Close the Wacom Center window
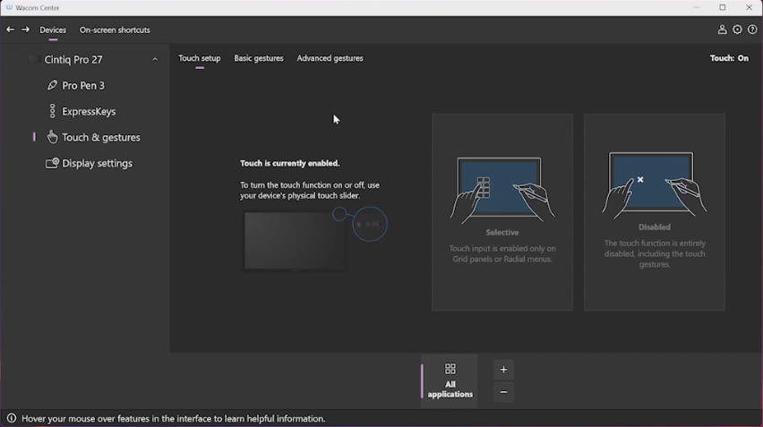Image resolution: width=763 pixels, height=427 pixels. pos(749,7)
